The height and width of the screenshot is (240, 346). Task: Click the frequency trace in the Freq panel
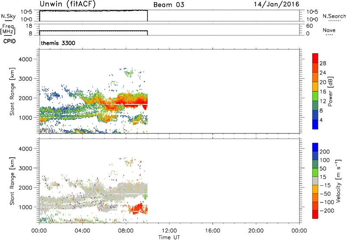point(93,31)
